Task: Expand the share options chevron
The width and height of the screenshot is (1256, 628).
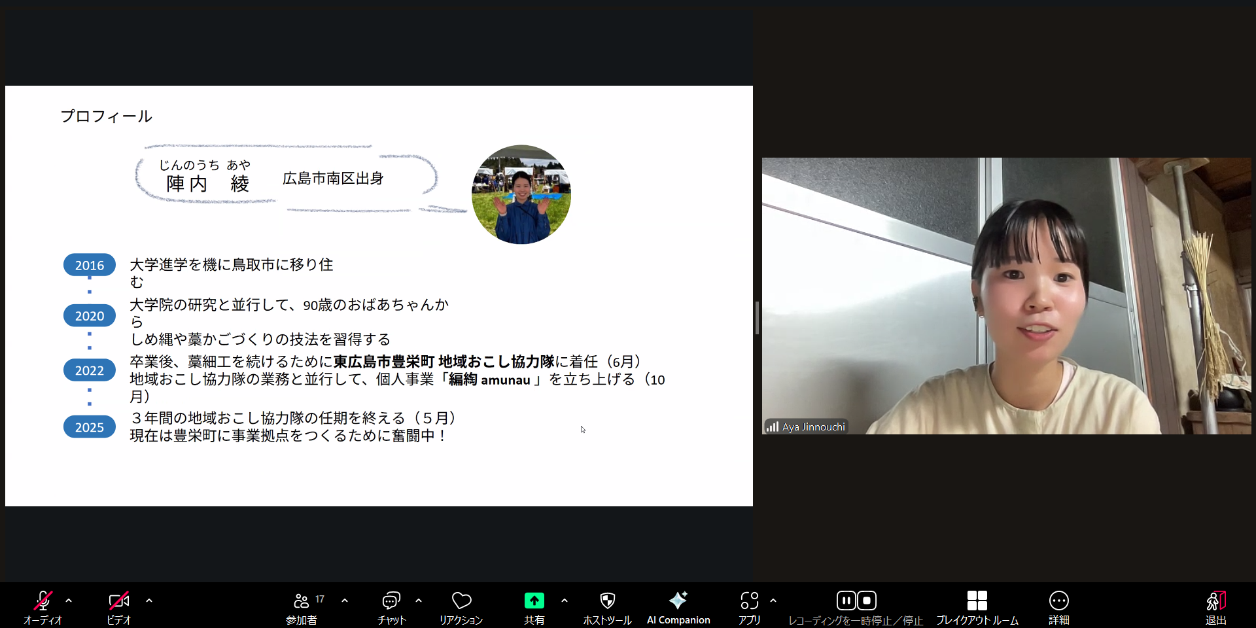Action: click(x=565, y=601)
